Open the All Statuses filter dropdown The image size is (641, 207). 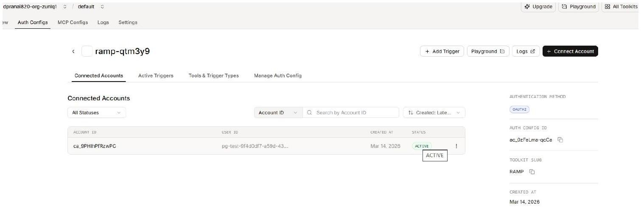pos(97,113)
